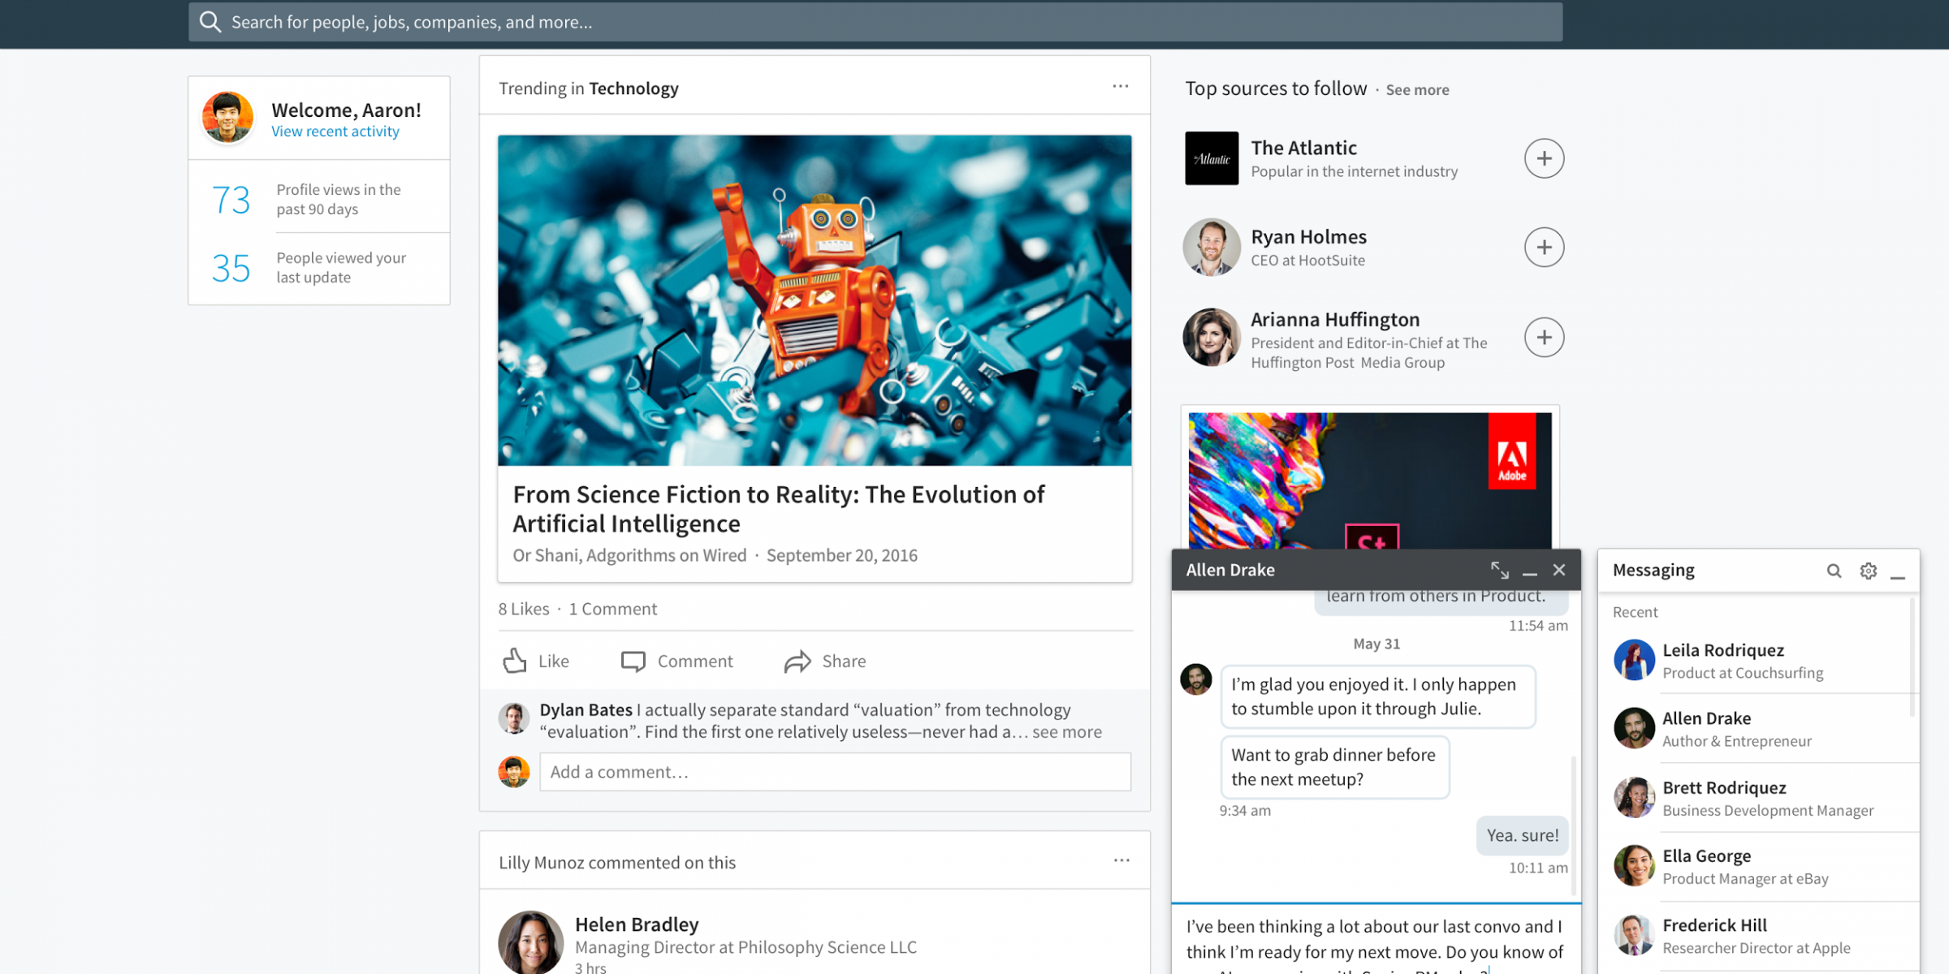The height and width of the screenshot is (974, 1949).
Task: Click the 'I'm glad you enjoyed it' message
Action: point(1377,696)
